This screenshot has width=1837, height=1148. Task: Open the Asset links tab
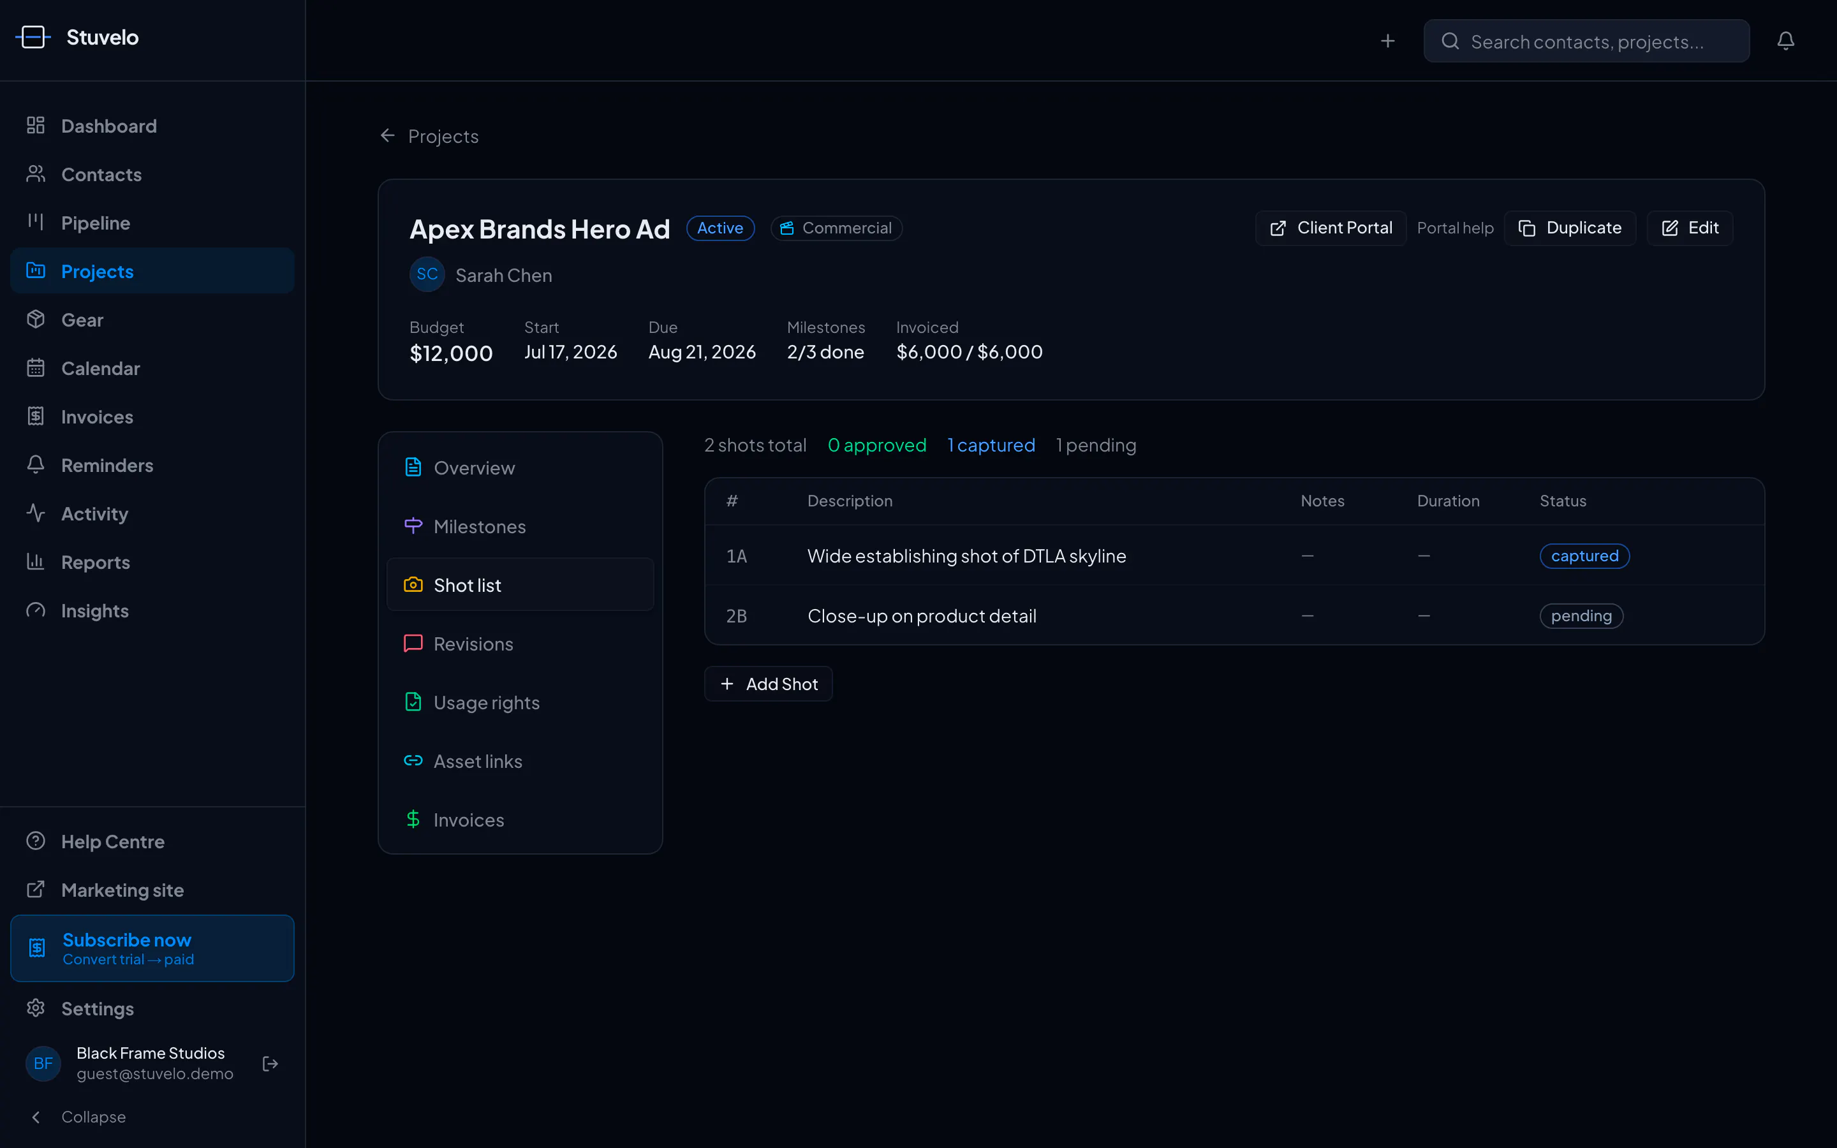520,761
